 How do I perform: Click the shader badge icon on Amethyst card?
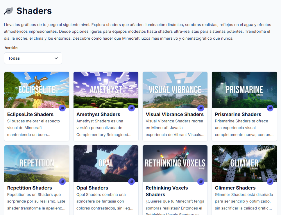click(132, 108)
